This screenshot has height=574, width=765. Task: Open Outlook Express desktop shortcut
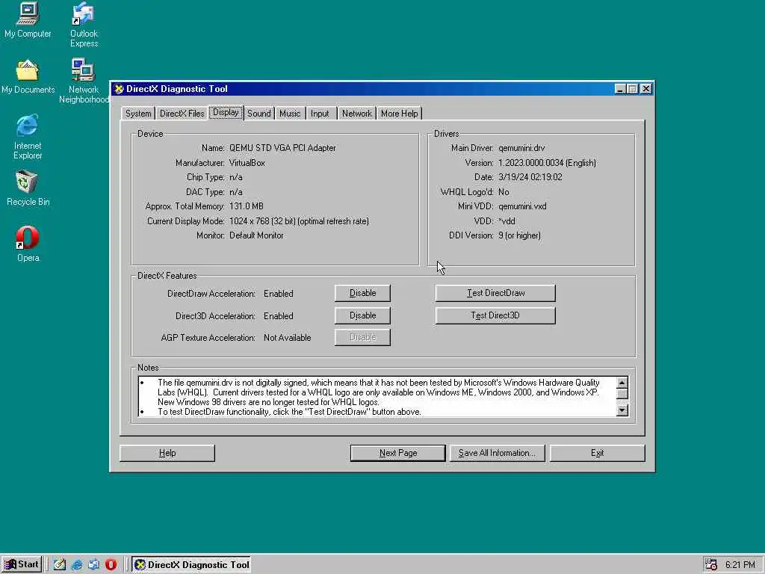click(84, 25)
